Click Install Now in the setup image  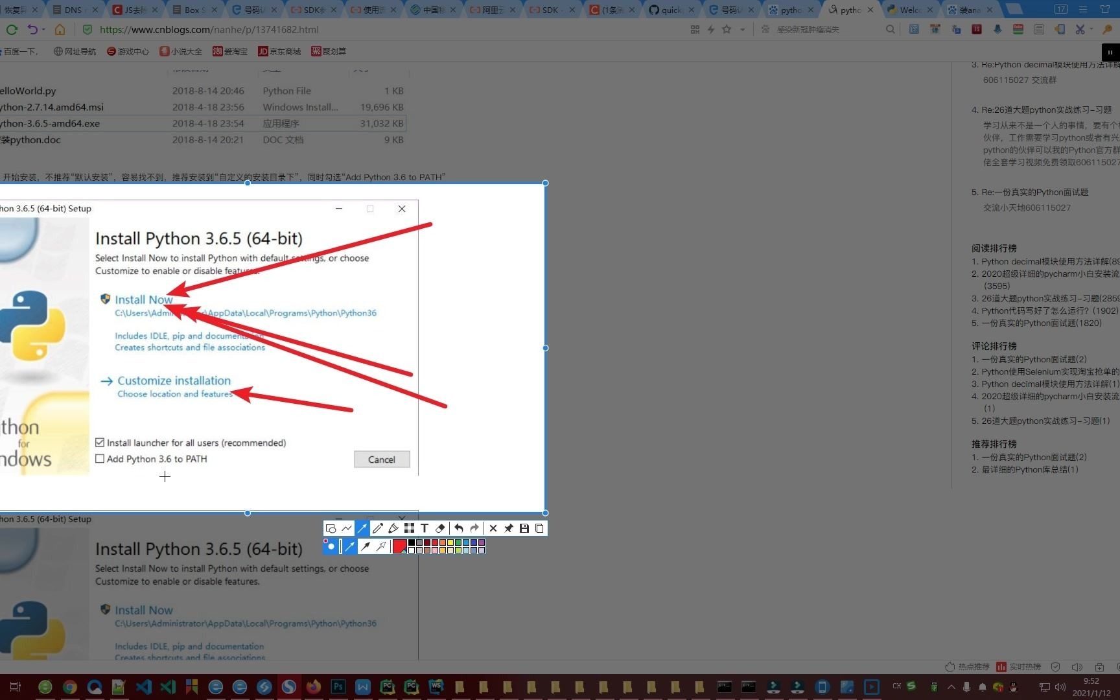coord(144,299)
